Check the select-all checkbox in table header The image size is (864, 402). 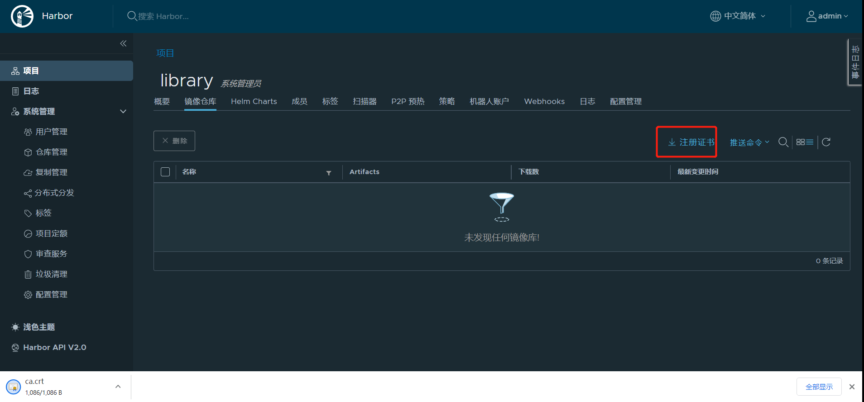point(165,172)
